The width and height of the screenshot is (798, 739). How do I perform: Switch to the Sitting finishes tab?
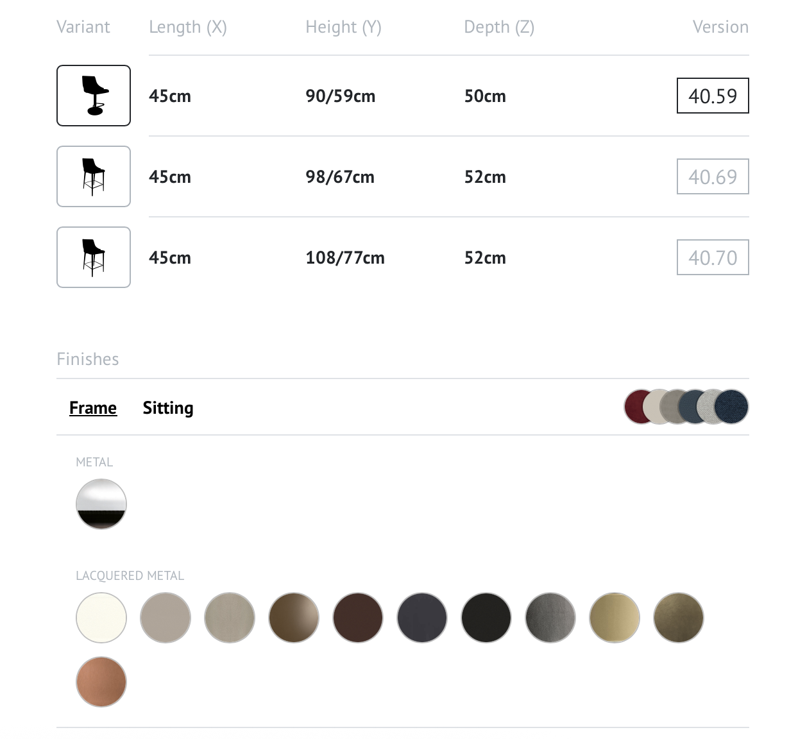click(x=168, y=408)
